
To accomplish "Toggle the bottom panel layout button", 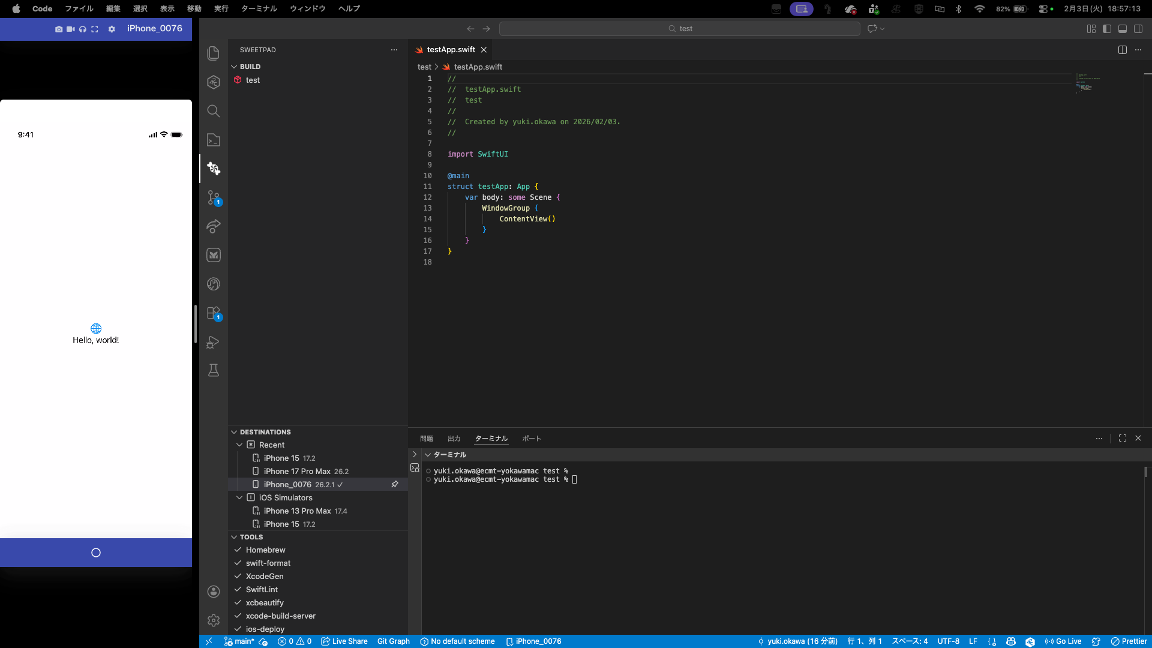I will click(1123, 29).
